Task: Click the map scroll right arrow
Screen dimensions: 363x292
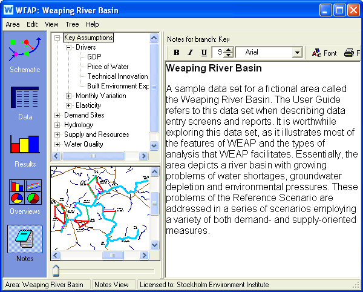Action: [145, 256]
